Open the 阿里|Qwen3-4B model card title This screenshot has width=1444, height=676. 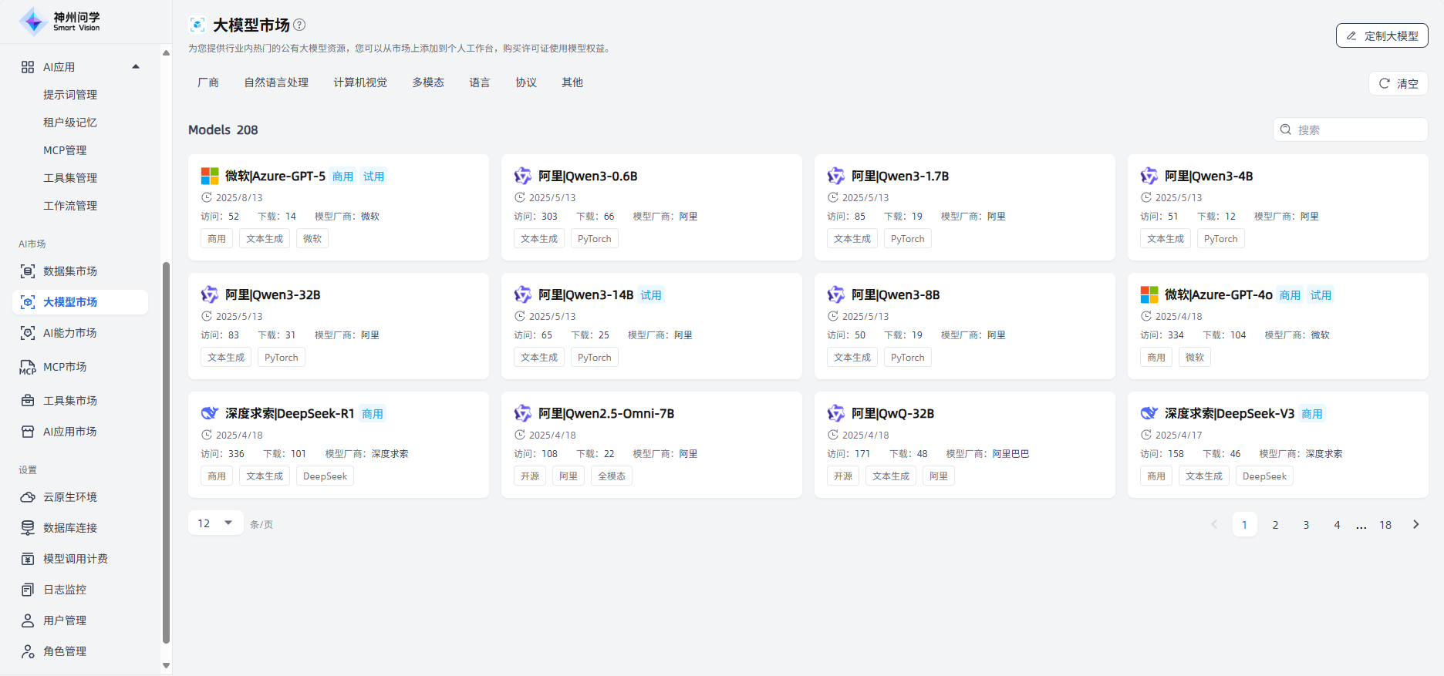click(x=1209, y=177)
